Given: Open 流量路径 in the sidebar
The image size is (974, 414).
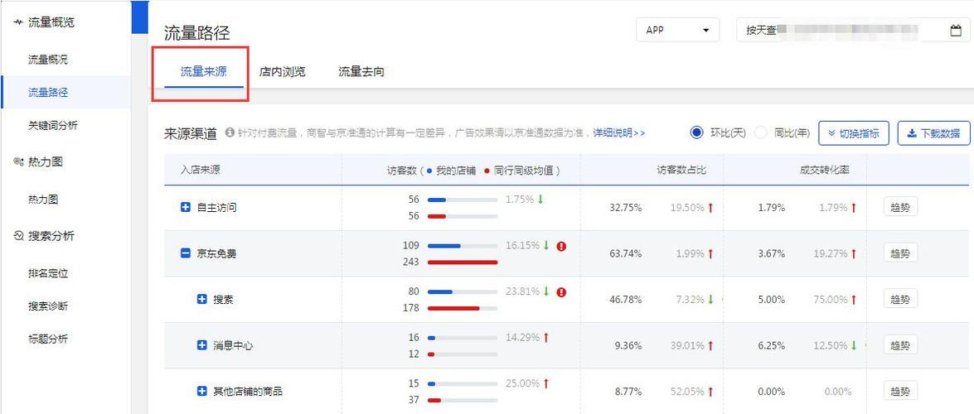Looking at the screenshot, I should click(48, 93).
